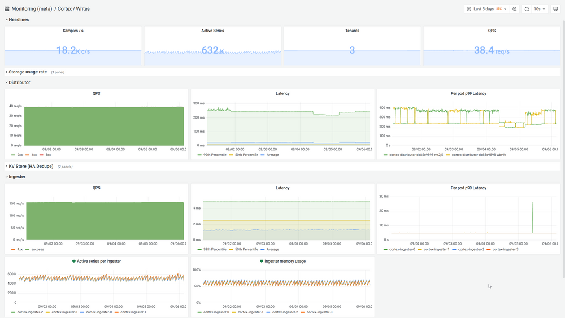
Task: Open the 10s refresh interval dropdown
Action: pos(540,9)
